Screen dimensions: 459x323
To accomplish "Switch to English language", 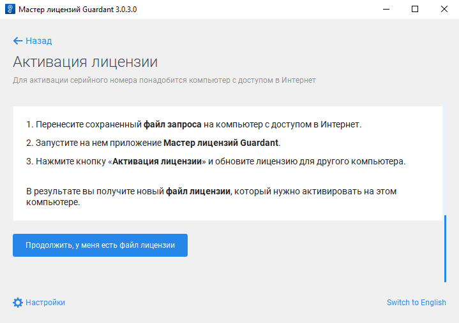I will tap(416, 303).
